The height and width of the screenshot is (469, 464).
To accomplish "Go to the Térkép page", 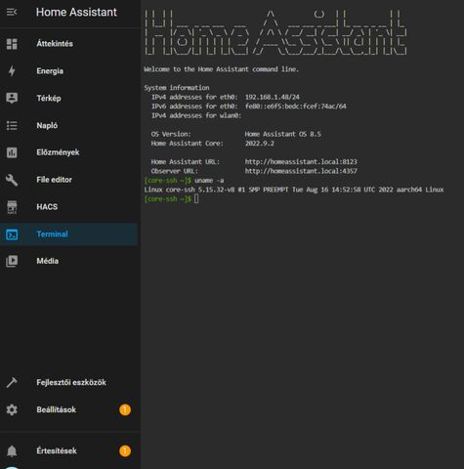I will tap(68, 98).
